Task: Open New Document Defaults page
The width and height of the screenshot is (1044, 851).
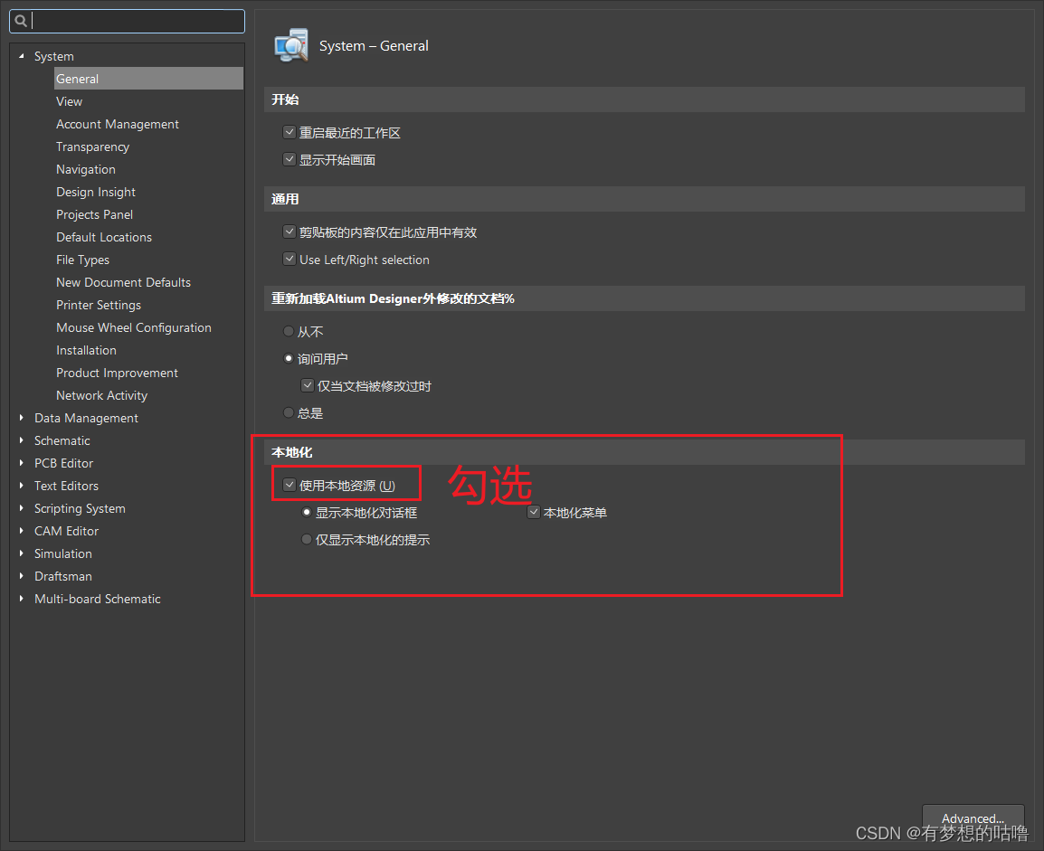Action: 123,282
